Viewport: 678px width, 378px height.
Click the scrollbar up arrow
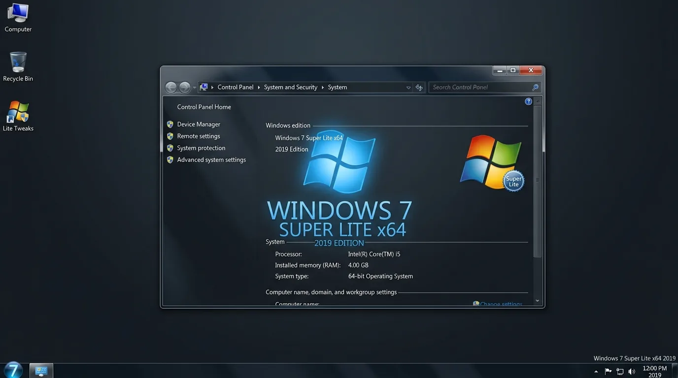click(537, 101)
